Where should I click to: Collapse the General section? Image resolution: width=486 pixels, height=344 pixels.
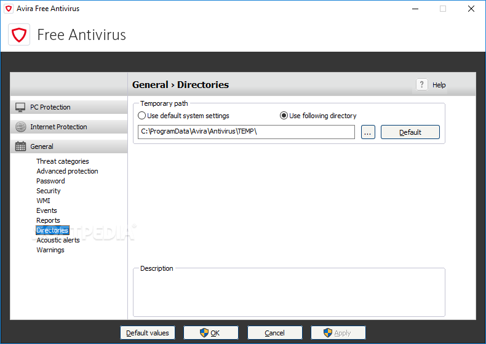click(x=69, y=146)
